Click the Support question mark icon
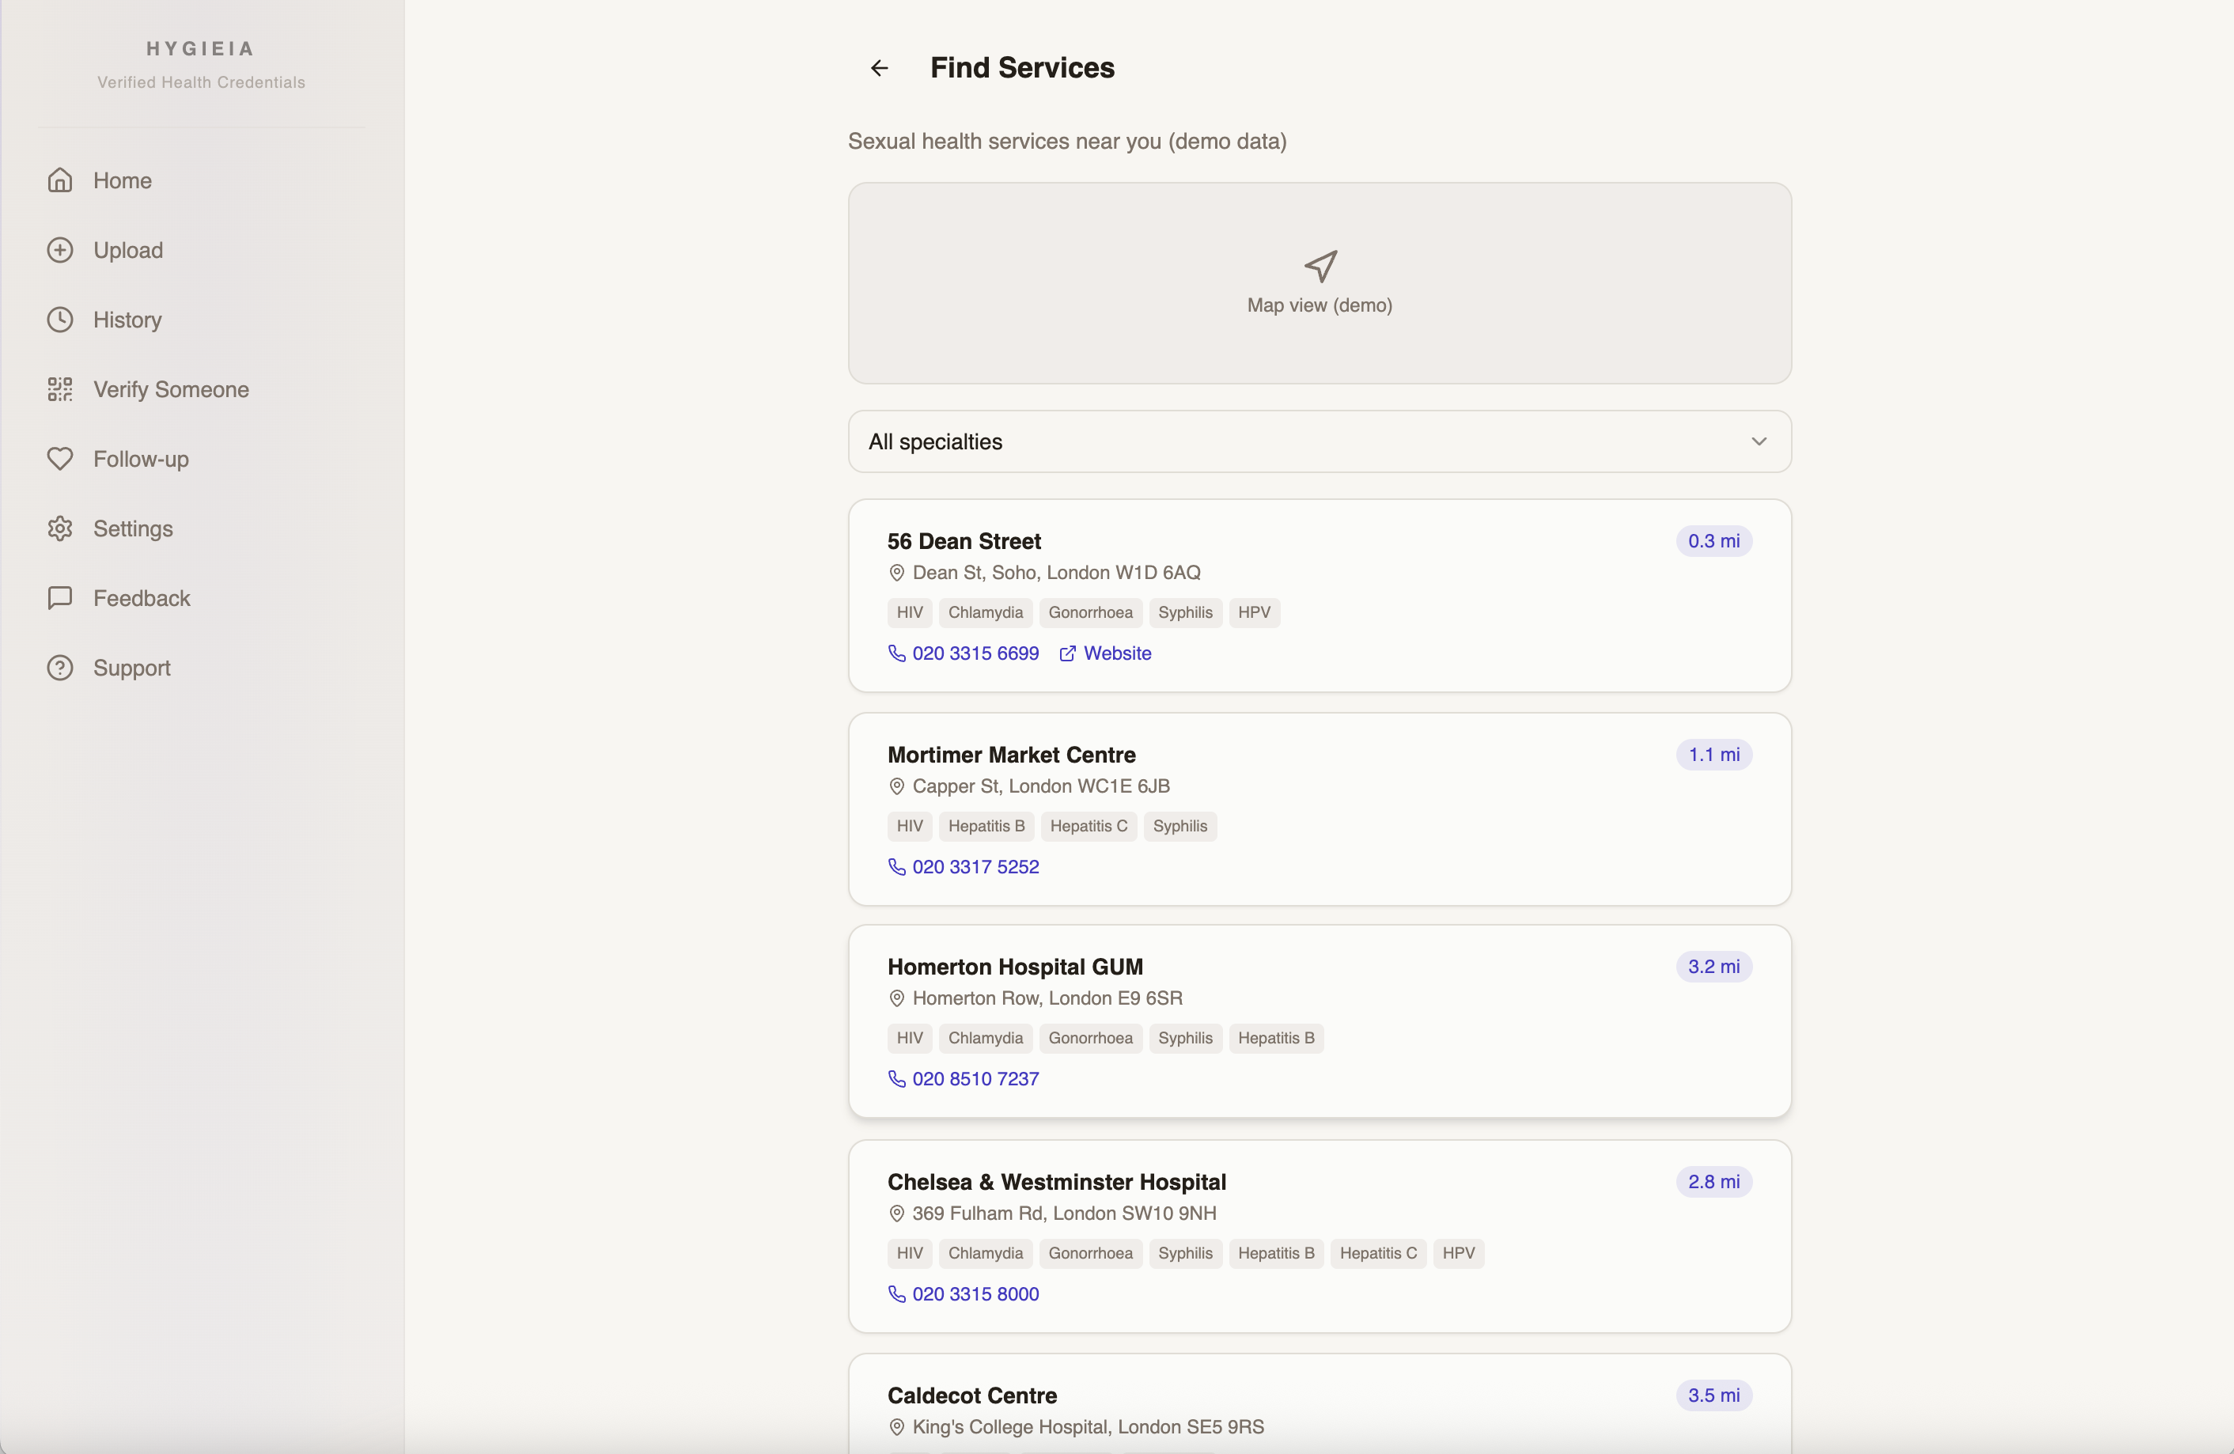 [60, 668]
